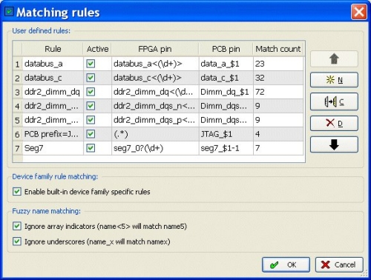Image resolution: width=371 pixels, height=280 pixels.
Task: Toggle Active checkbox for databus_c rule
Action: point(91,78)
